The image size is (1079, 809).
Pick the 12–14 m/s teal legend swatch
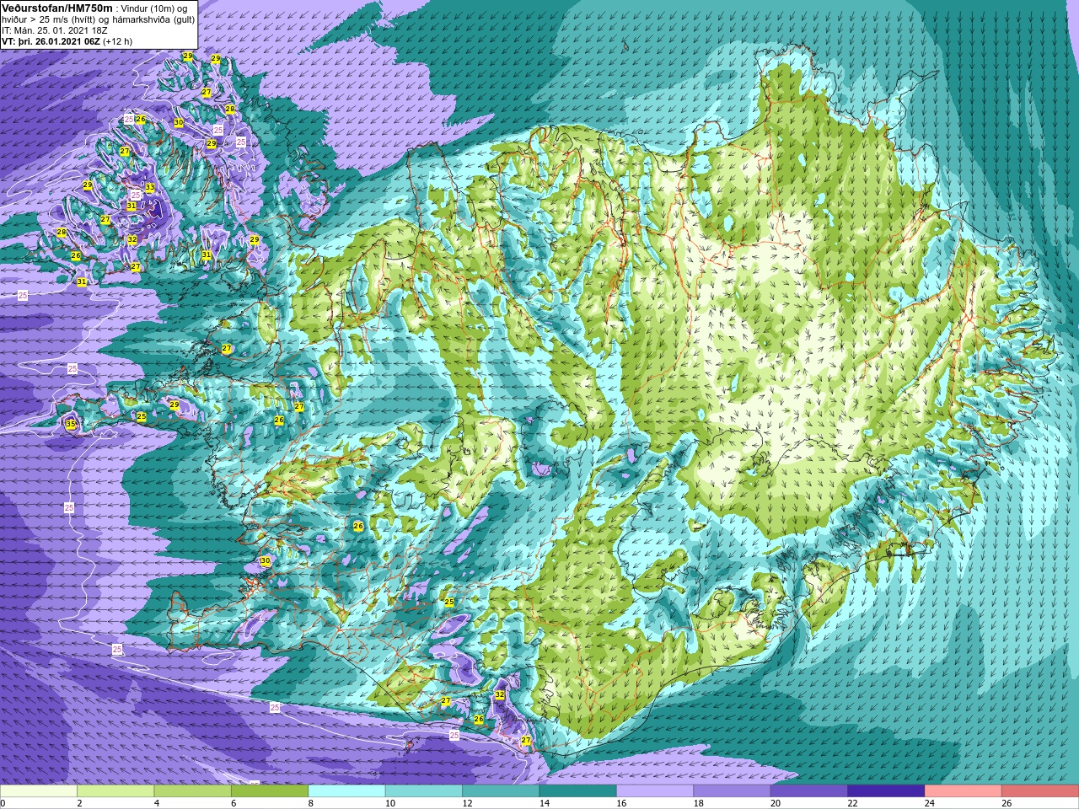[501, 791]
